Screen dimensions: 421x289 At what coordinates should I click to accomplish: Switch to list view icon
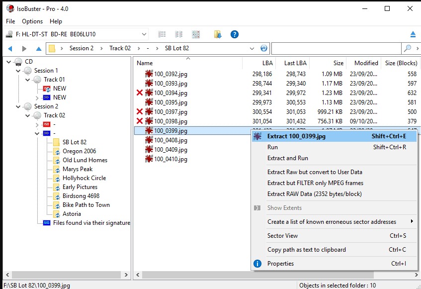click(162, 34)
